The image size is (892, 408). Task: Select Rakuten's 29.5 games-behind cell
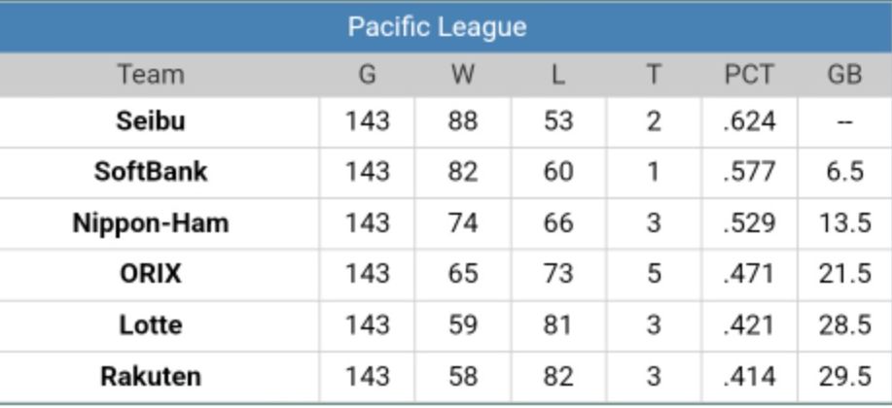[843, 376]
